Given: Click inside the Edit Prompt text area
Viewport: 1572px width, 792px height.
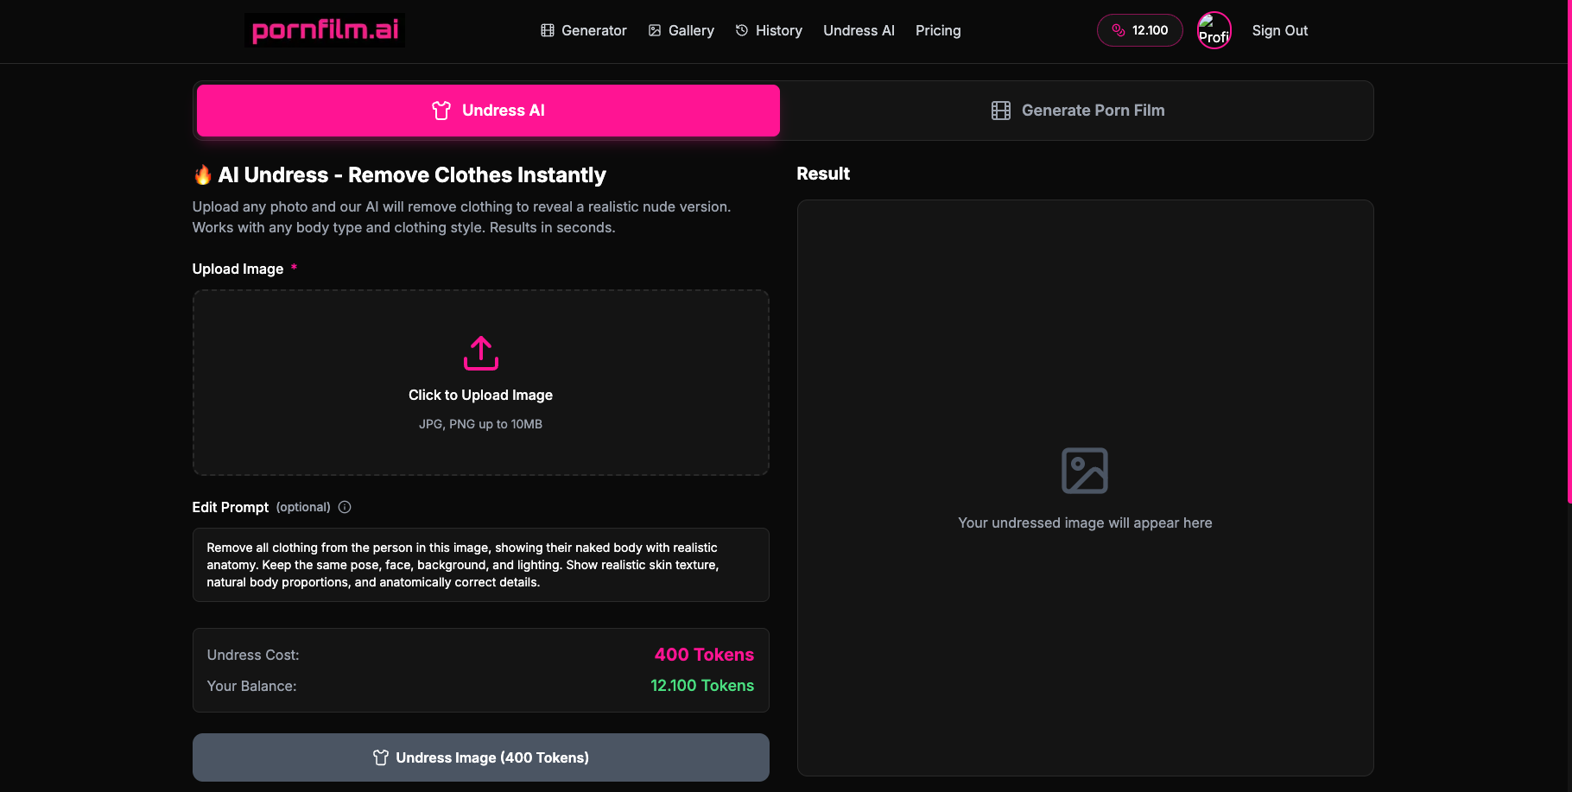Looking at the screenshot, I should (480, 564).
